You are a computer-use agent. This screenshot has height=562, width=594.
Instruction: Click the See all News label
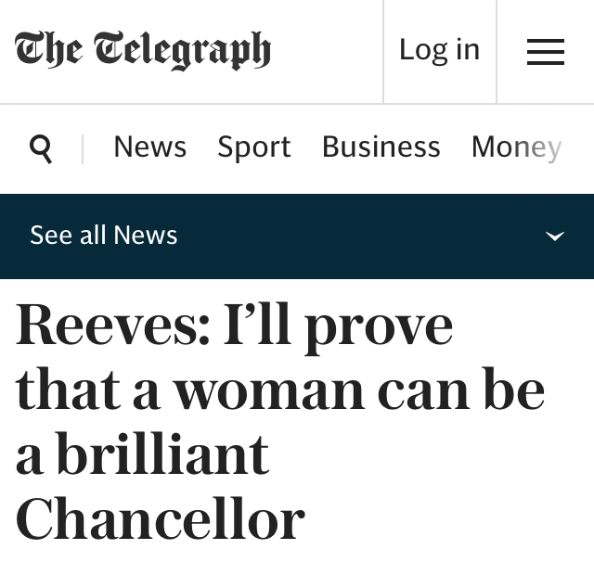coord(103,236)
